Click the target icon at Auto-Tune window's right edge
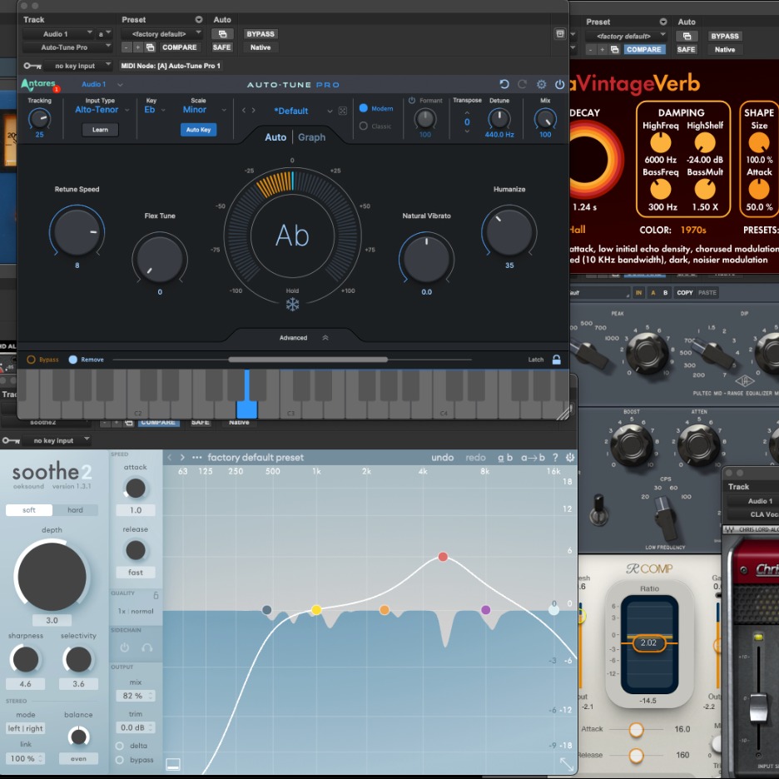 [x=560, y=34]
